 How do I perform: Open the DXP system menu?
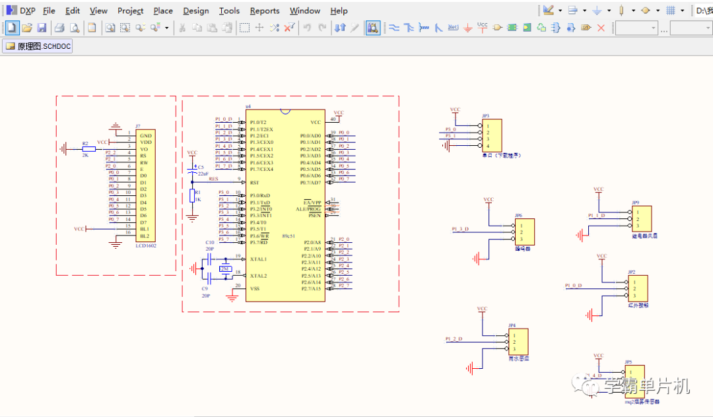coord(21,11)
